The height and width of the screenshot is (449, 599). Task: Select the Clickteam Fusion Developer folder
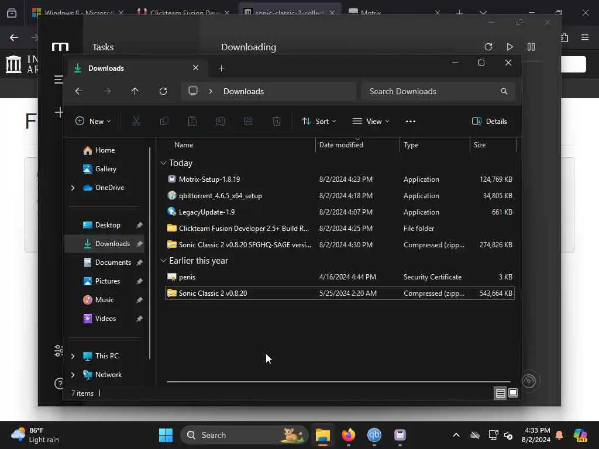click(x=340, y=229)
